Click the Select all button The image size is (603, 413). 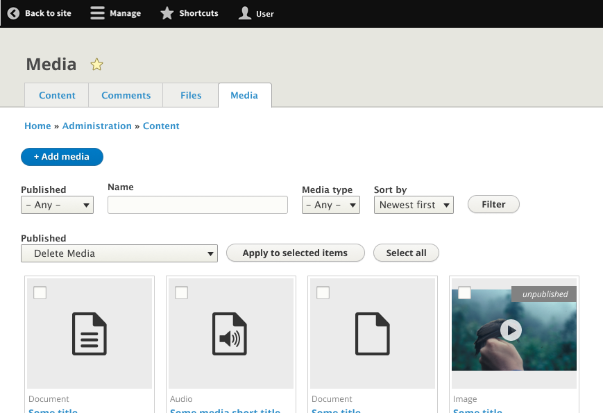point(406,253)
